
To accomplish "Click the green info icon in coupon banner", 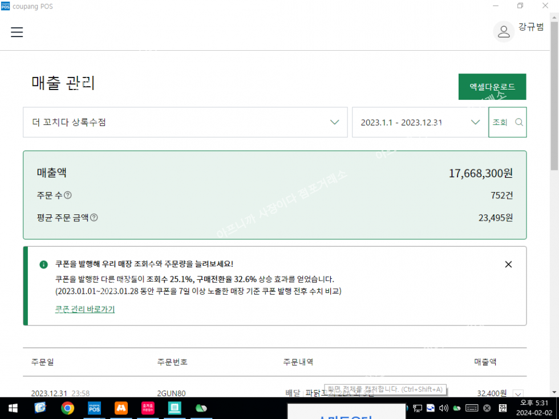I will (x=43, y=265).
